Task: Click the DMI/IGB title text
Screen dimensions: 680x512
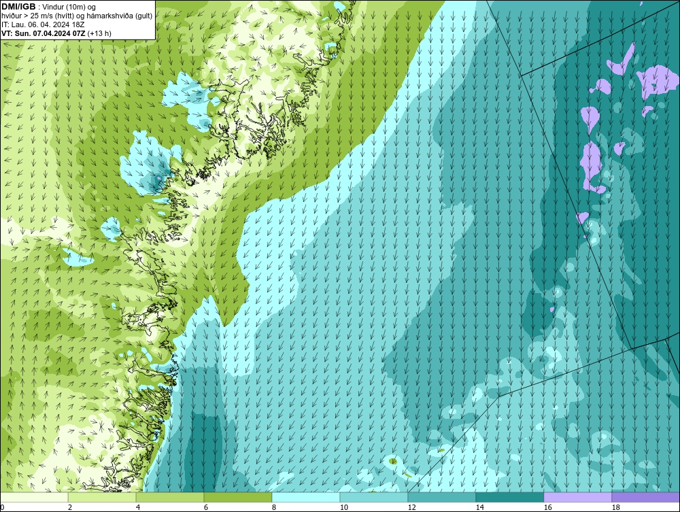Action: pyautogui.click(x=18, y=7)
